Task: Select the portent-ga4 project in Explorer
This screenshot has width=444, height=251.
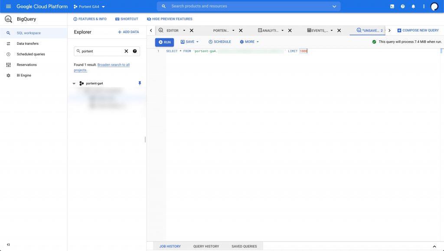Action: pos(94,83)
